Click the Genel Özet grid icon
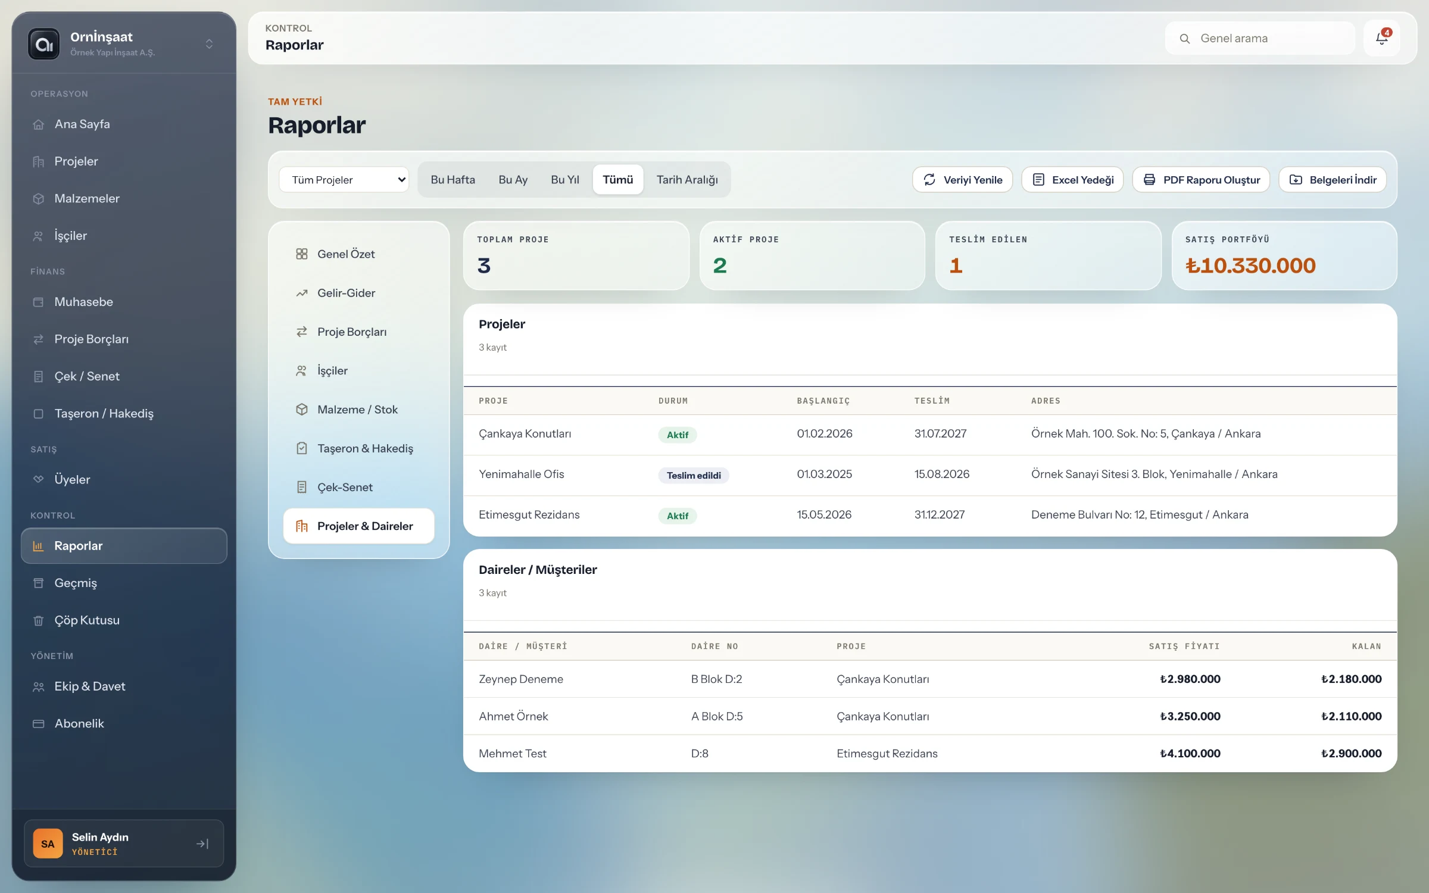This screenshot has height=893, width=1429. click(x=302, y=254)
